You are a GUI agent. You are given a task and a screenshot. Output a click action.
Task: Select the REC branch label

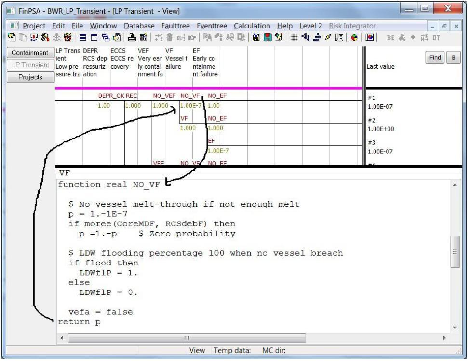131,96
